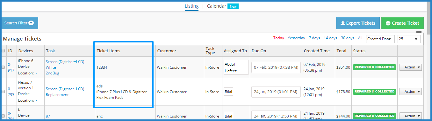Open task link 87
The width and height of the screenshot is (432, 121).
48,116
